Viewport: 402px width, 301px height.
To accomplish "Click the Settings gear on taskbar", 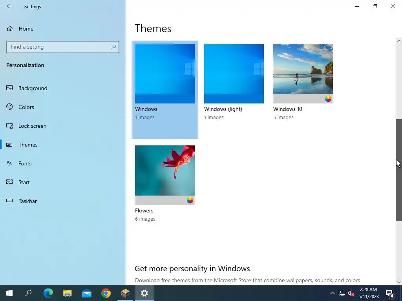I will click(144, 293).
